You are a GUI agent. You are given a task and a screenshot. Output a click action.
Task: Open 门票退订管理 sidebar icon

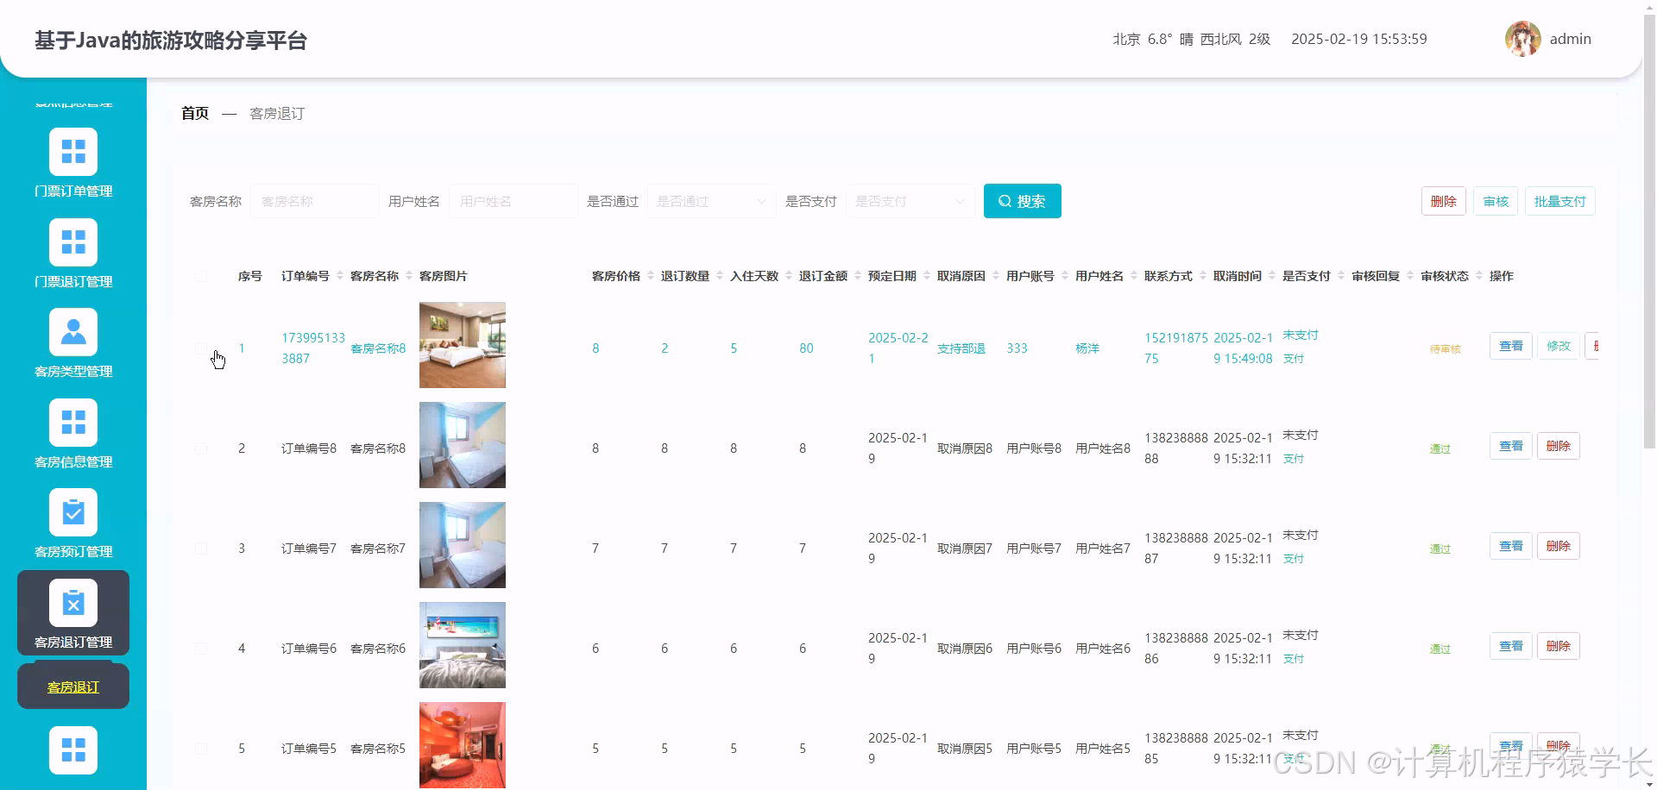click(73, 242)
